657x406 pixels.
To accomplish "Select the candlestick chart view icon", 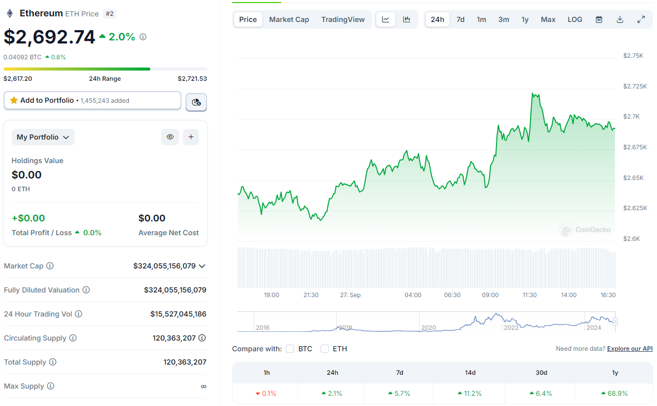I will pos(407,19).
